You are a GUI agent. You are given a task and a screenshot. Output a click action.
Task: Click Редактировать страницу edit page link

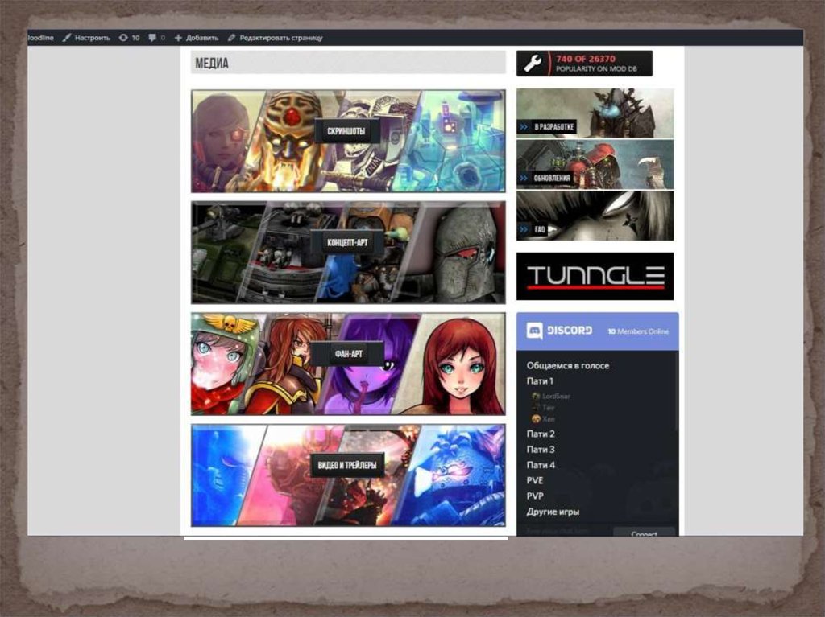pyautogui.click(x=276, y=38)
